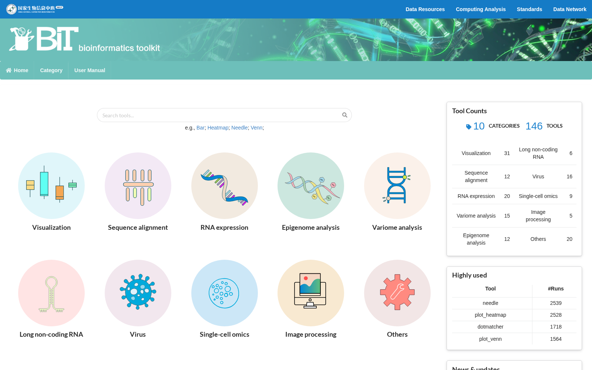The width and height of the screenshot is (592, 370).
Task: Click the tag icon beside 10 categories
Action: [468, 127]
